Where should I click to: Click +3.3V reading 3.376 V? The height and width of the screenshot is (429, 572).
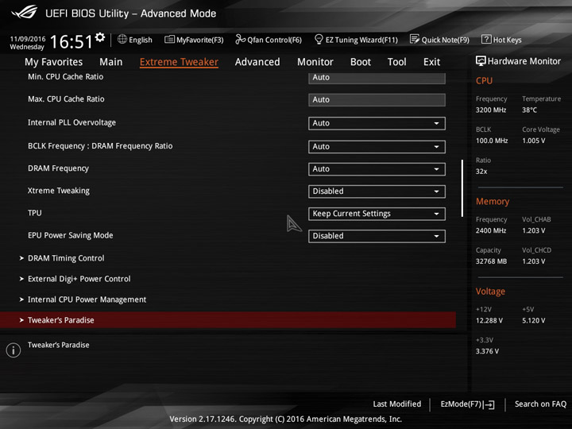(487, 351)
